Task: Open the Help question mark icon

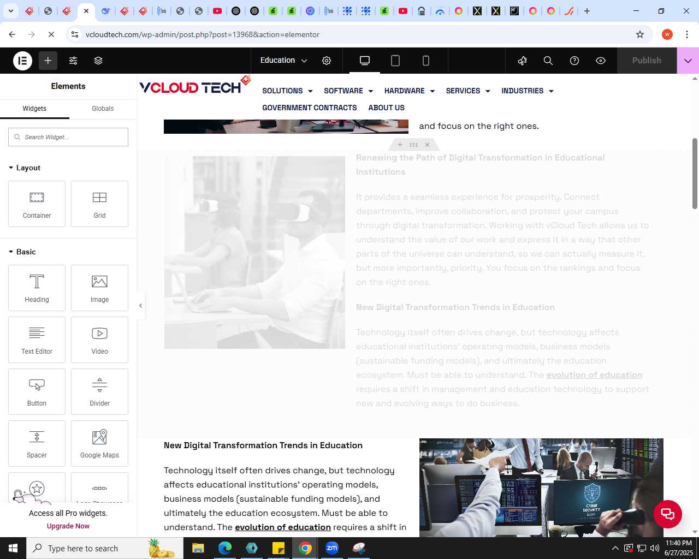Action: click(x=574, y=61)
